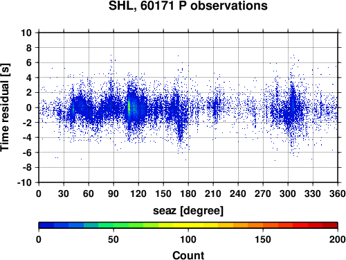Click the 360 tick label on x-axis
The height and width of the screenshot is (260, 346).
point(338,193)
